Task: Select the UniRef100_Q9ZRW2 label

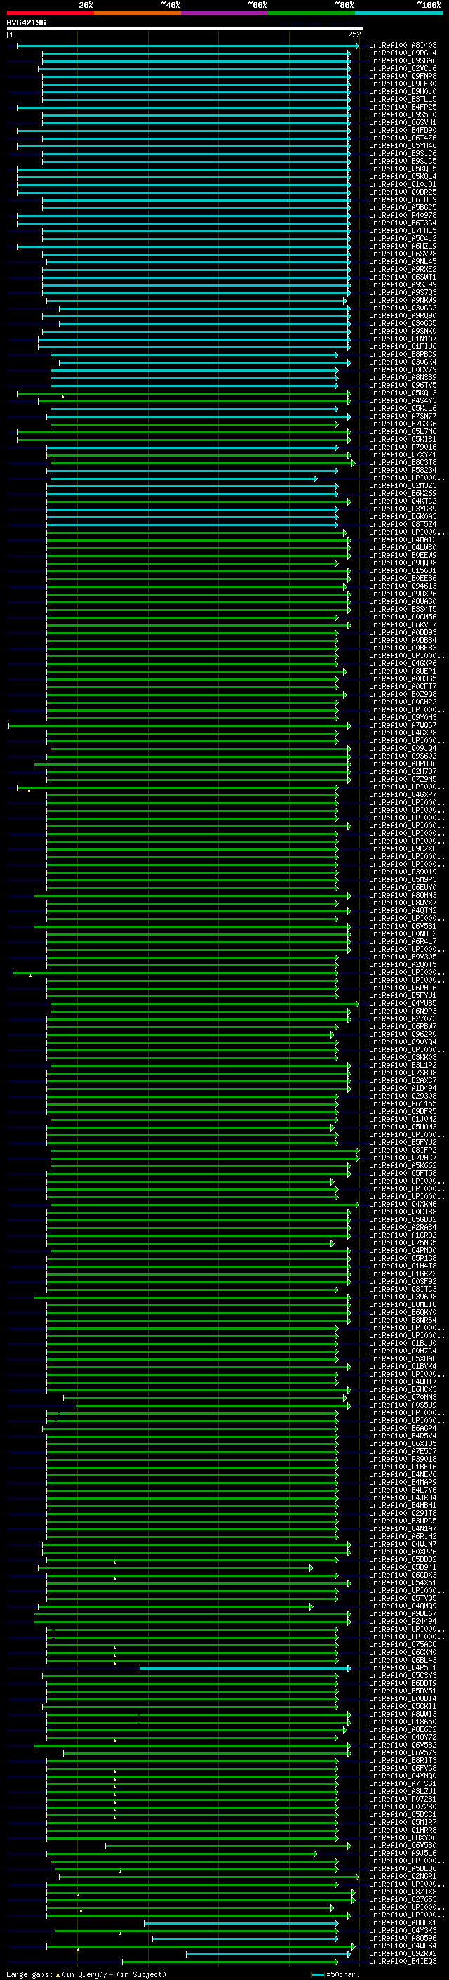Action: (403, 1953)
